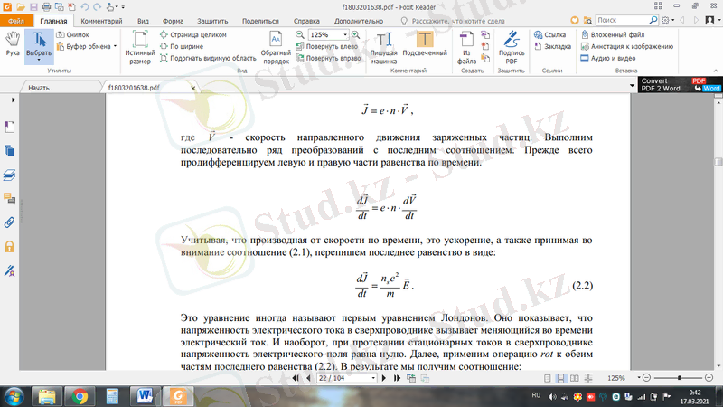
Task: Click Rotate Left (Повернуть влево) button
Action: pos(333,46)
